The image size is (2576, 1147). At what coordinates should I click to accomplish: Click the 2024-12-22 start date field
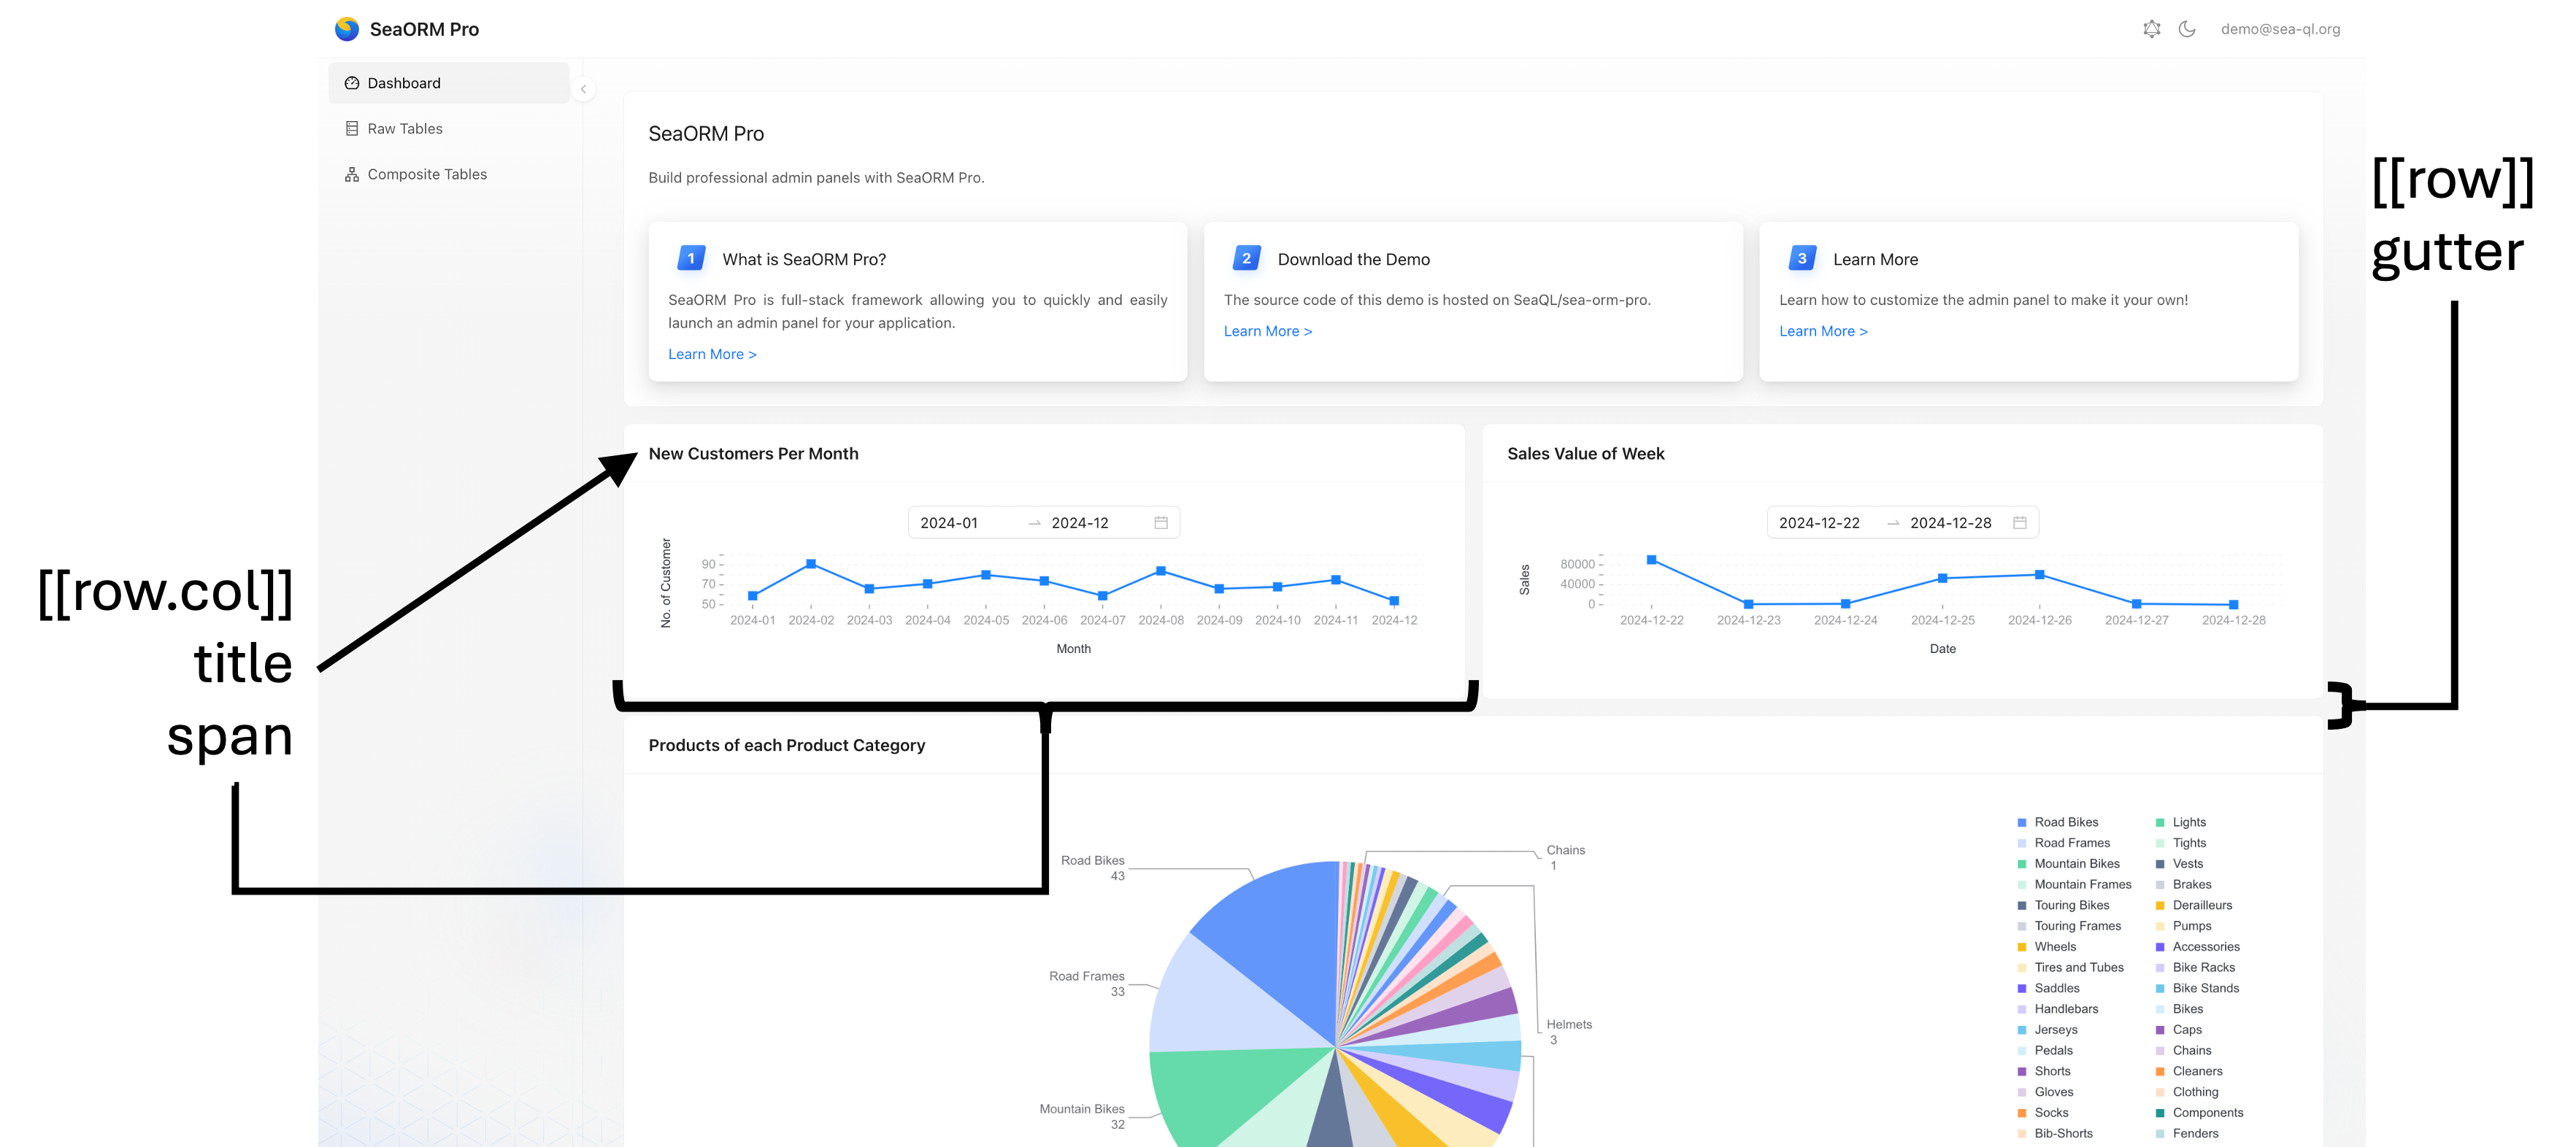coord(1819,523)
